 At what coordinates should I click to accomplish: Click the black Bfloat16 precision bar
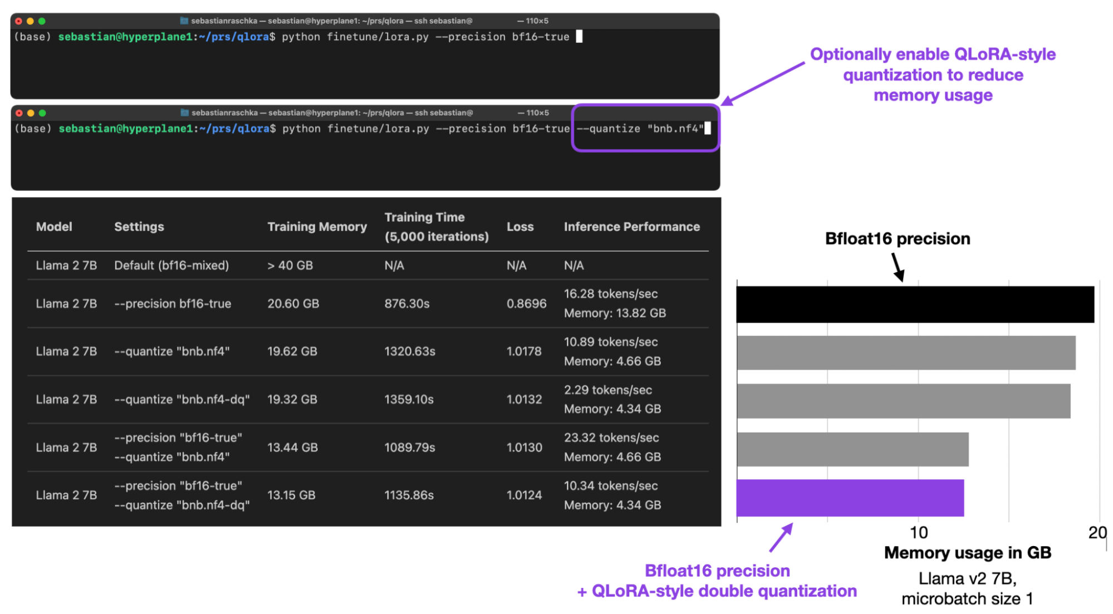tap(915, 304)
